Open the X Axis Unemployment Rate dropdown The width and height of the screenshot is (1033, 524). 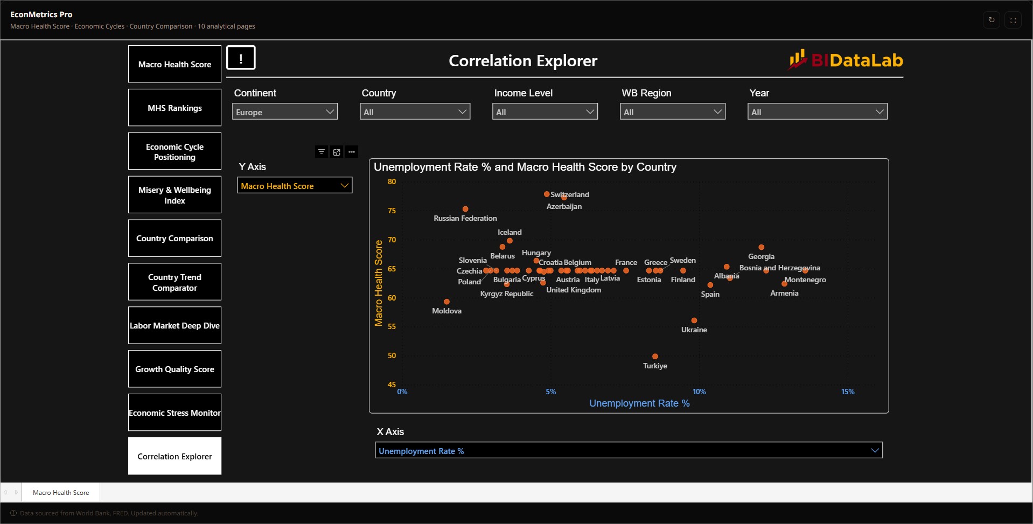pos(629,450)
